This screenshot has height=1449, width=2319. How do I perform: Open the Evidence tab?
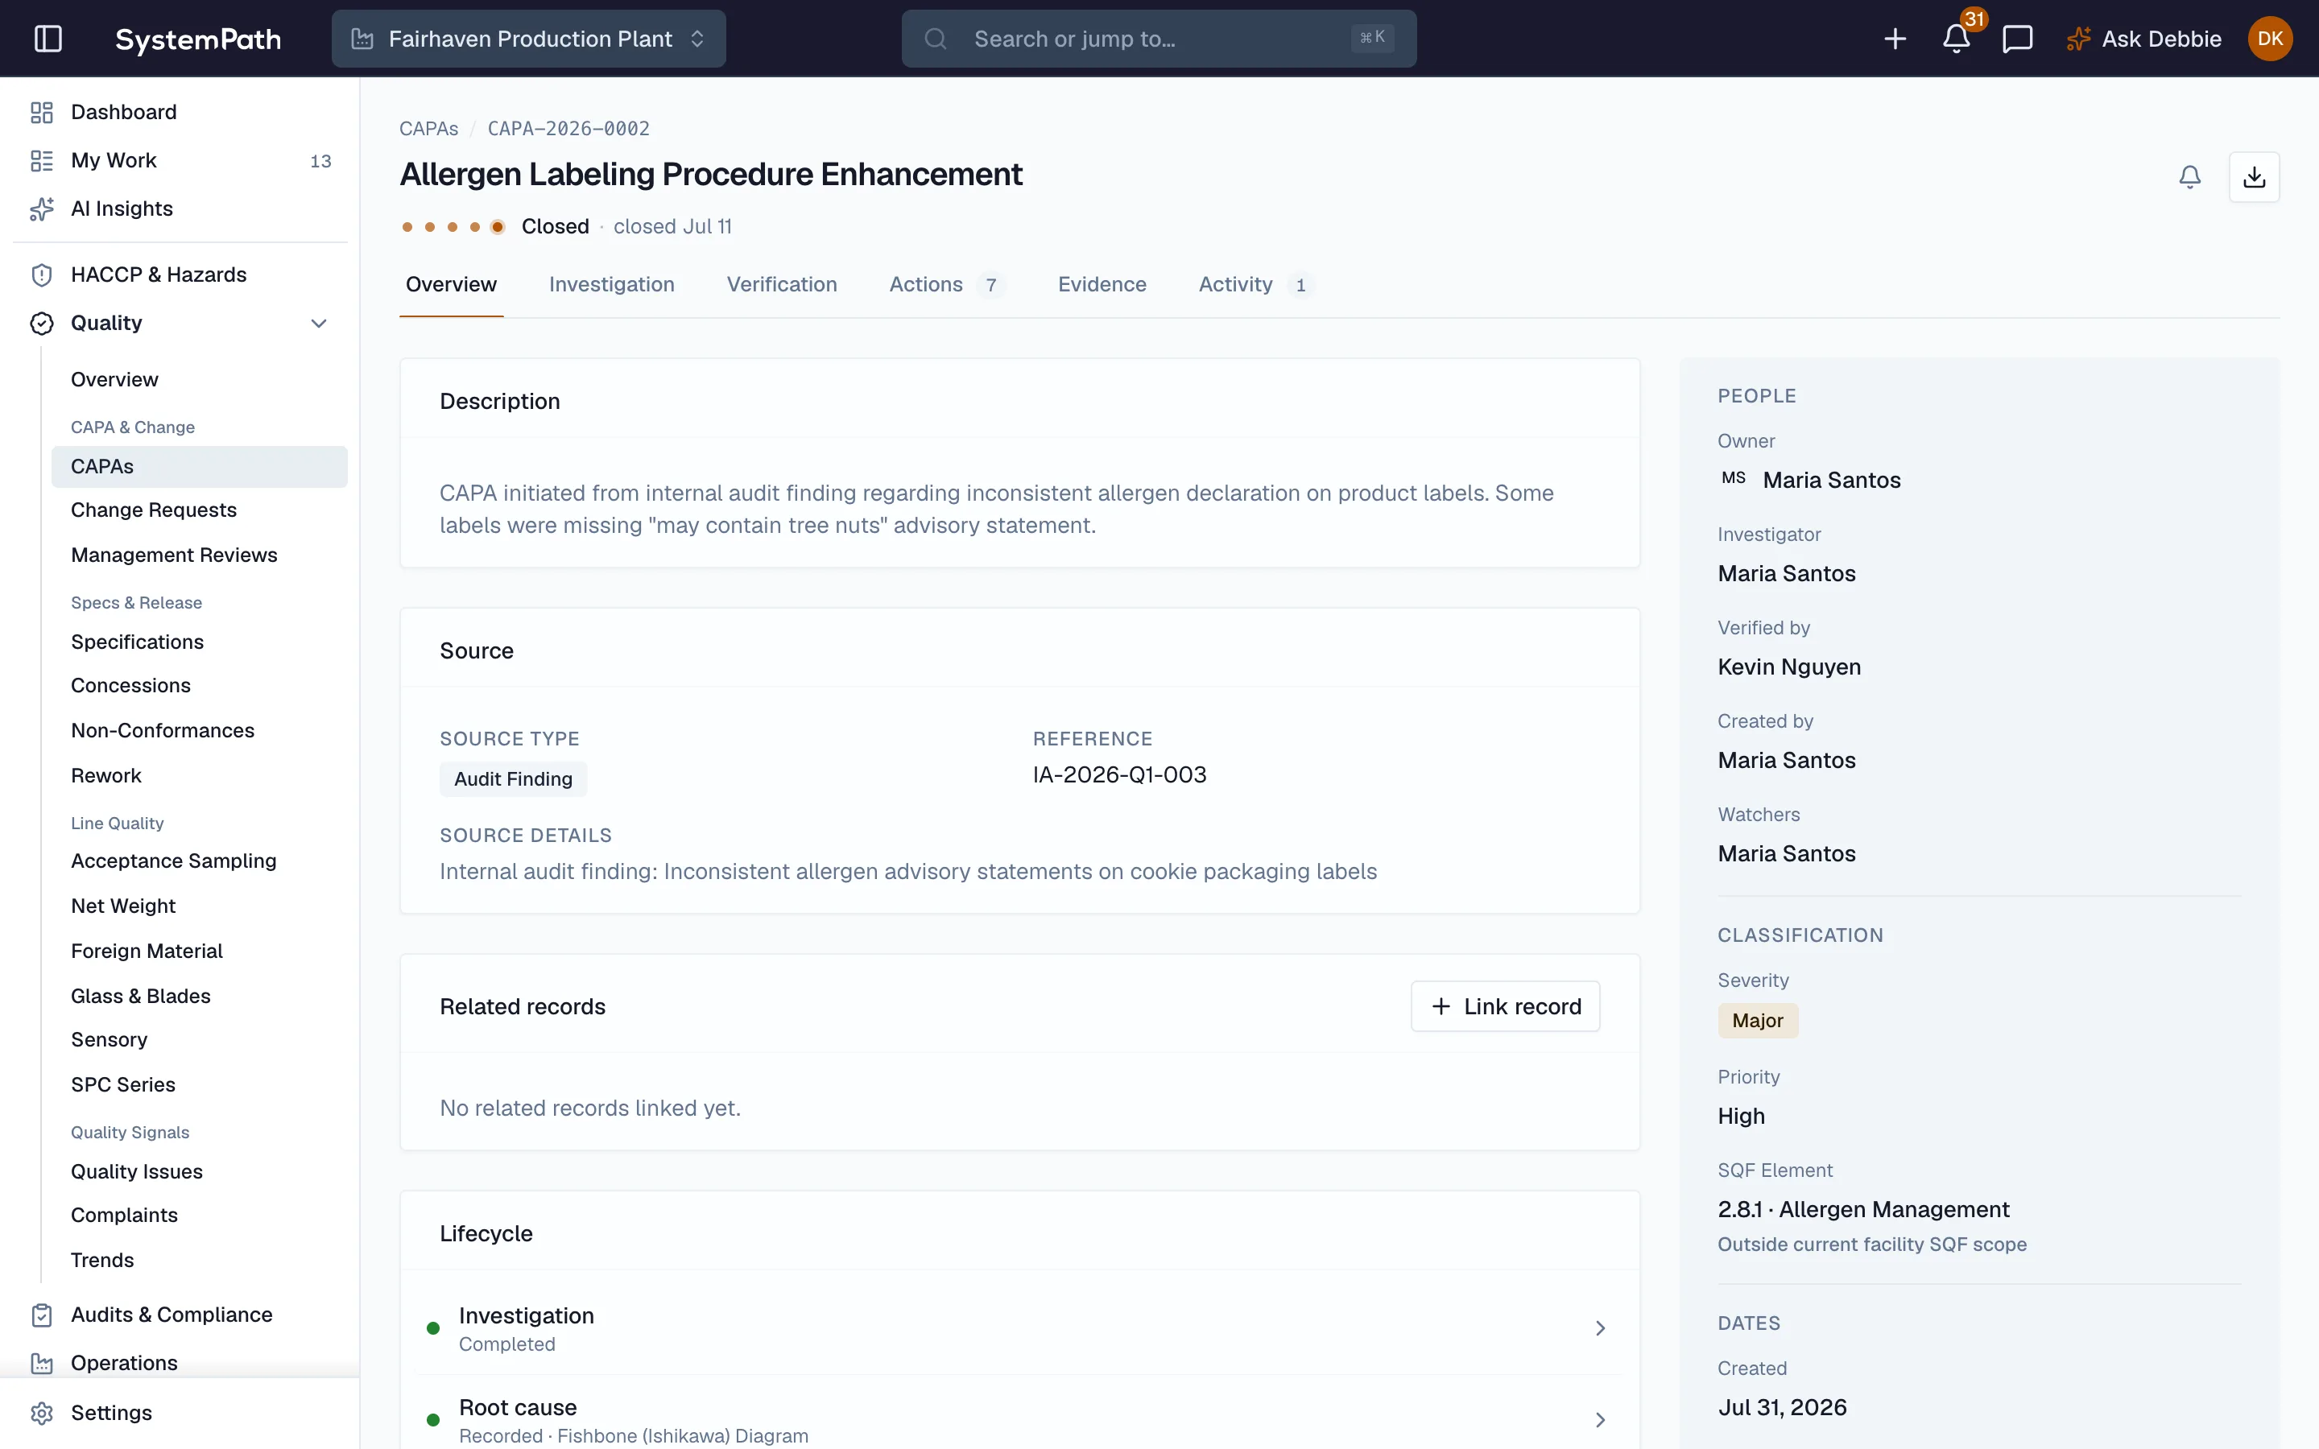pyautogui.click(x=1101, y=285)
